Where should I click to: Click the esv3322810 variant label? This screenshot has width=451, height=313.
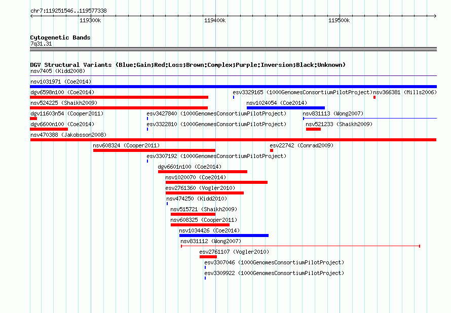click(216, 124)
